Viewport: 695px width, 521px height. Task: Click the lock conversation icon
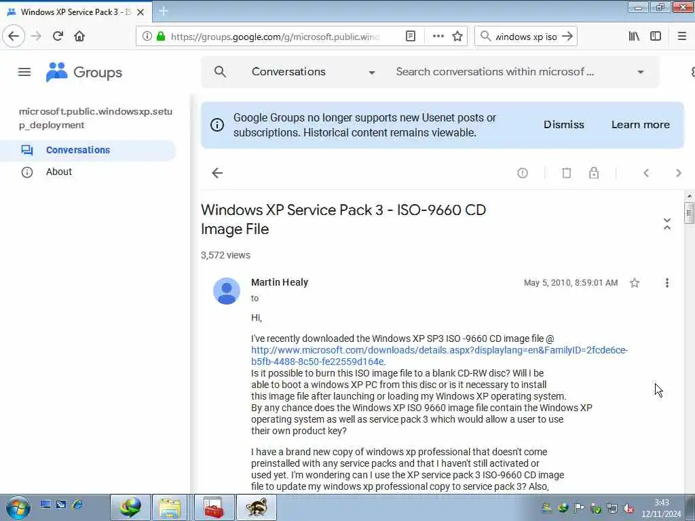pos(594,173)
